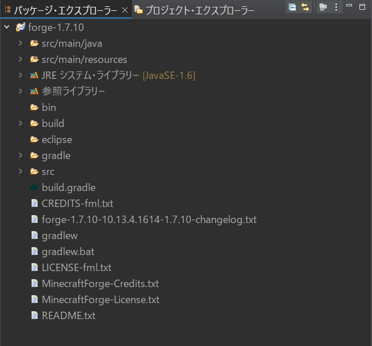Select the gradle folder label
Screen dimensions: 372x346
(x=56, y=156)
